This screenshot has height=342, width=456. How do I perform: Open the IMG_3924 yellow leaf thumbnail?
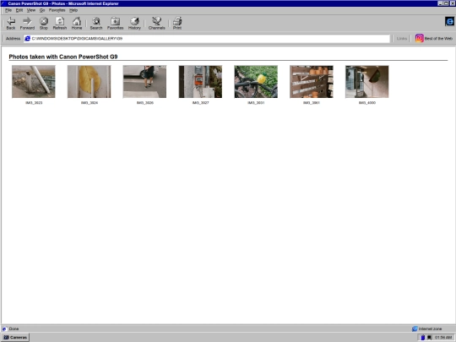click(89, 82)
